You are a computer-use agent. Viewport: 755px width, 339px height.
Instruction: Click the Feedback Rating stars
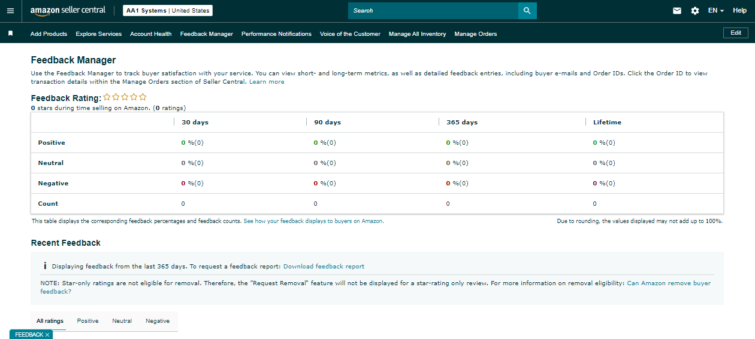pyautogui.click(x=125, y=97)
